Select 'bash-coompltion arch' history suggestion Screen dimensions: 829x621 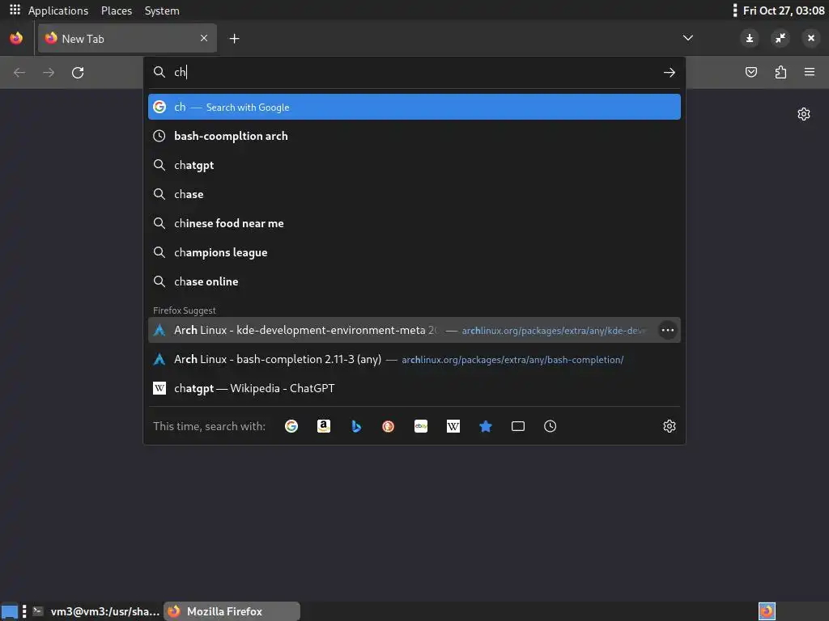414,136
